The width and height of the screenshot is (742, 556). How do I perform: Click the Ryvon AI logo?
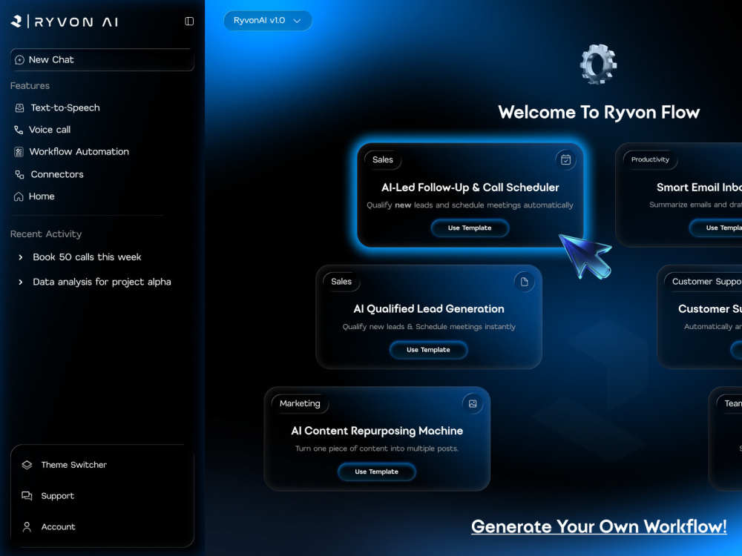[x=65, y=21]
